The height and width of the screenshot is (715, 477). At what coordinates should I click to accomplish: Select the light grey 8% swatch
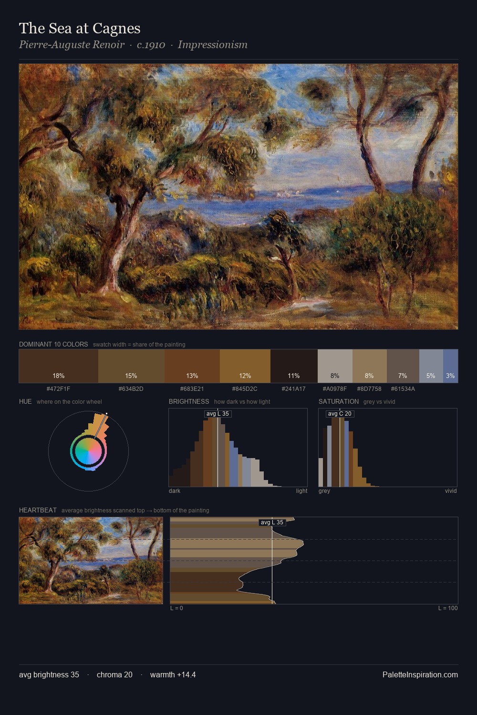coord(335,366)
